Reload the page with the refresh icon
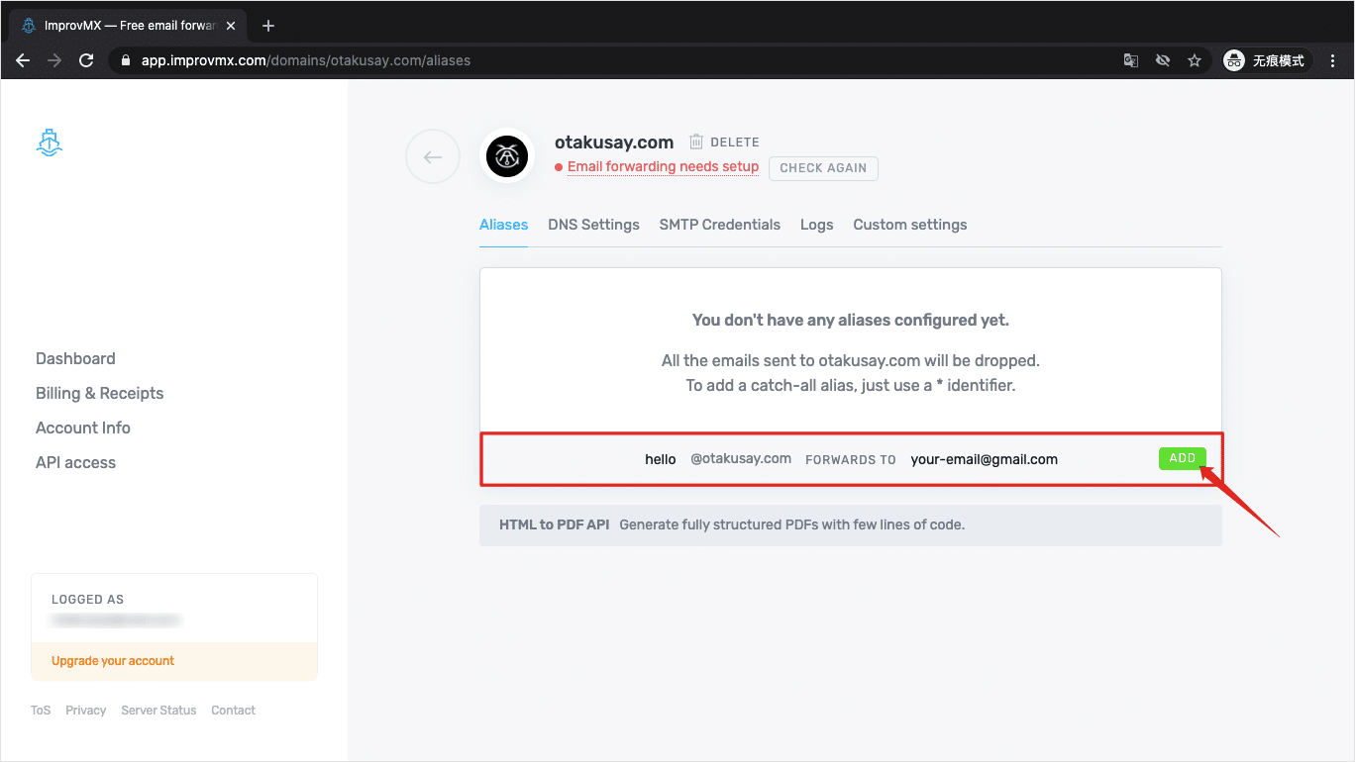This screenshot has width=1355, height=762. (86, 60)
